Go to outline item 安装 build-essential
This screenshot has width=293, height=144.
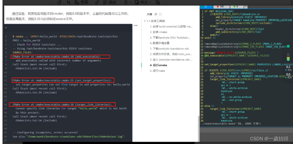coord(171,26)
